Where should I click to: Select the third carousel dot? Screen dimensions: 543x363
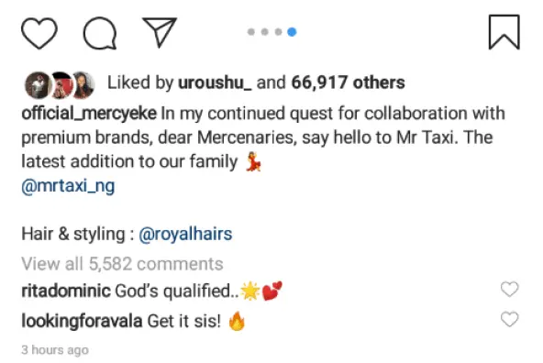tap(278, 32)
